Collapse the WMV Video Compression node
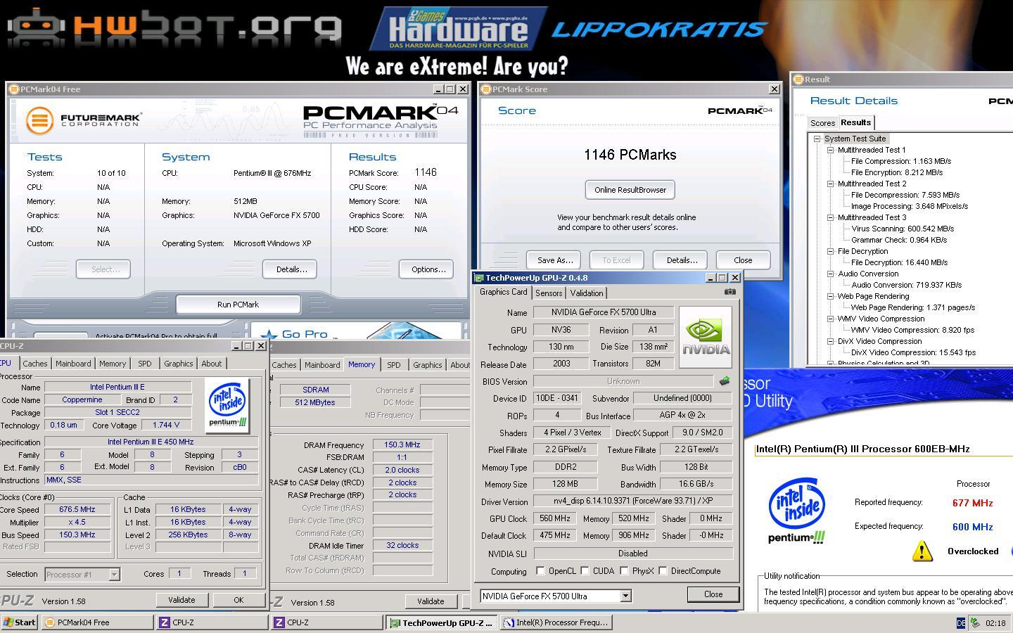 click(x=831, y=319)
